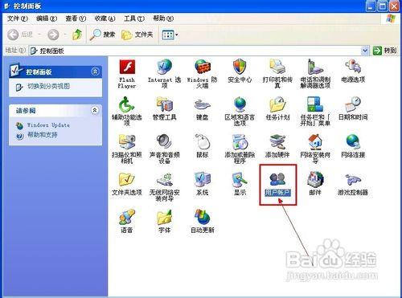This screenshot has width=402, height=298.
Task: Click the 转到 go button
Action: pyautogui.click(x=384, y=51)
